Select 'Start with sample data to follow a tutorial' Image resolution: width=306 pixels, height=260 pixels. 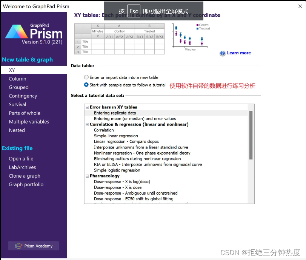[87, 84]
